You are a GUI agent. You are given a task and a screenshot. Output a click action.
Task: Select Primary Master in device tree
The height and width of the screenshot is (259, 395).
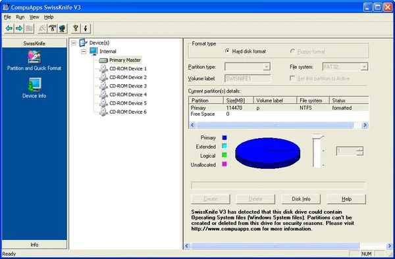(125, 60)
